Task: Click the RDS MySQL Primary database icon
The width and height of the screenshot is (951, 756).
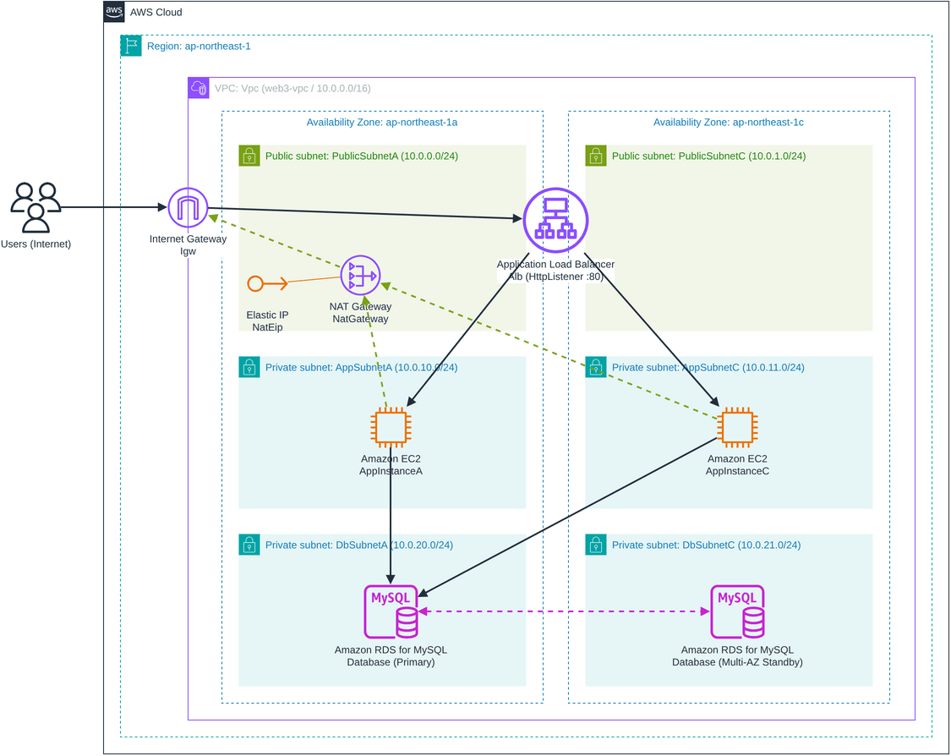Action: (391, 611)
